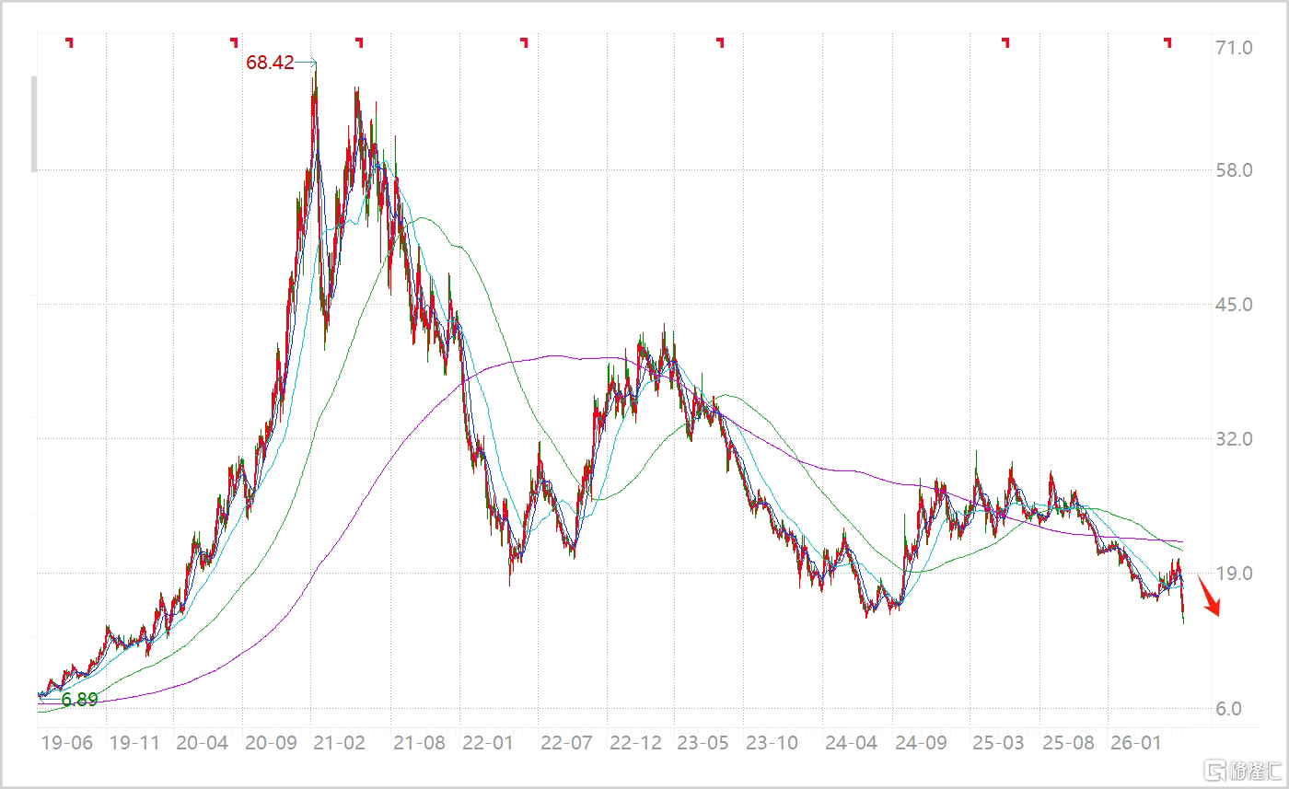Image resolution: width=1289 pixels, height=789 pixels.
Task: Select red flag marker nearest 71.0 label
Action: tap(1168, 42)
